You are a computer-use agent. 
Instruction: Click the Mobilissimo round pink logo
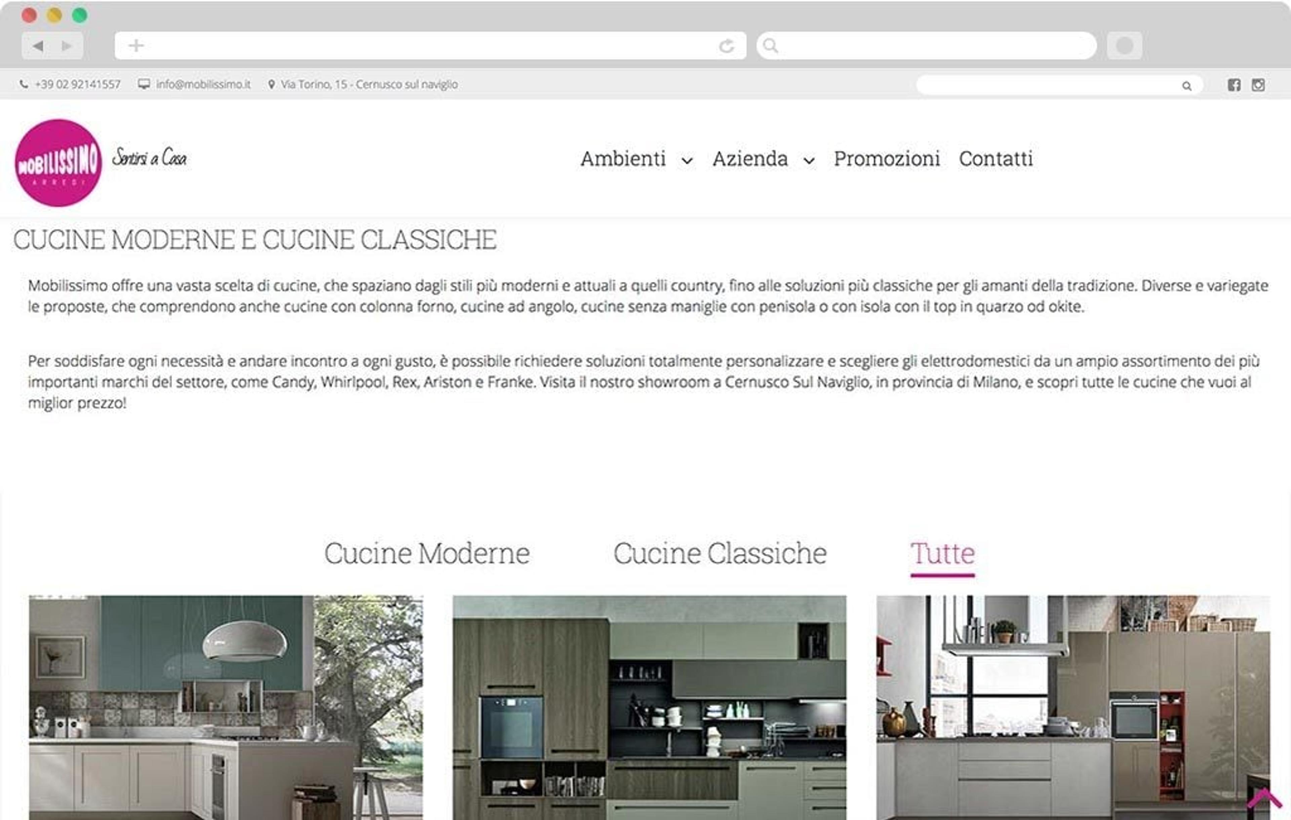(x=58, y=163)
